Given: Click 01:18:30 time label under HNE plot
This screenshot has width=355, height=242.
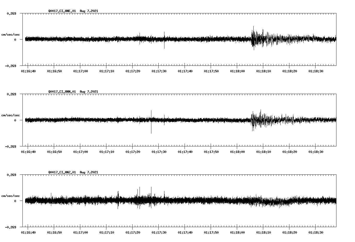Looking at the screenshot, I should coord(316,71).
